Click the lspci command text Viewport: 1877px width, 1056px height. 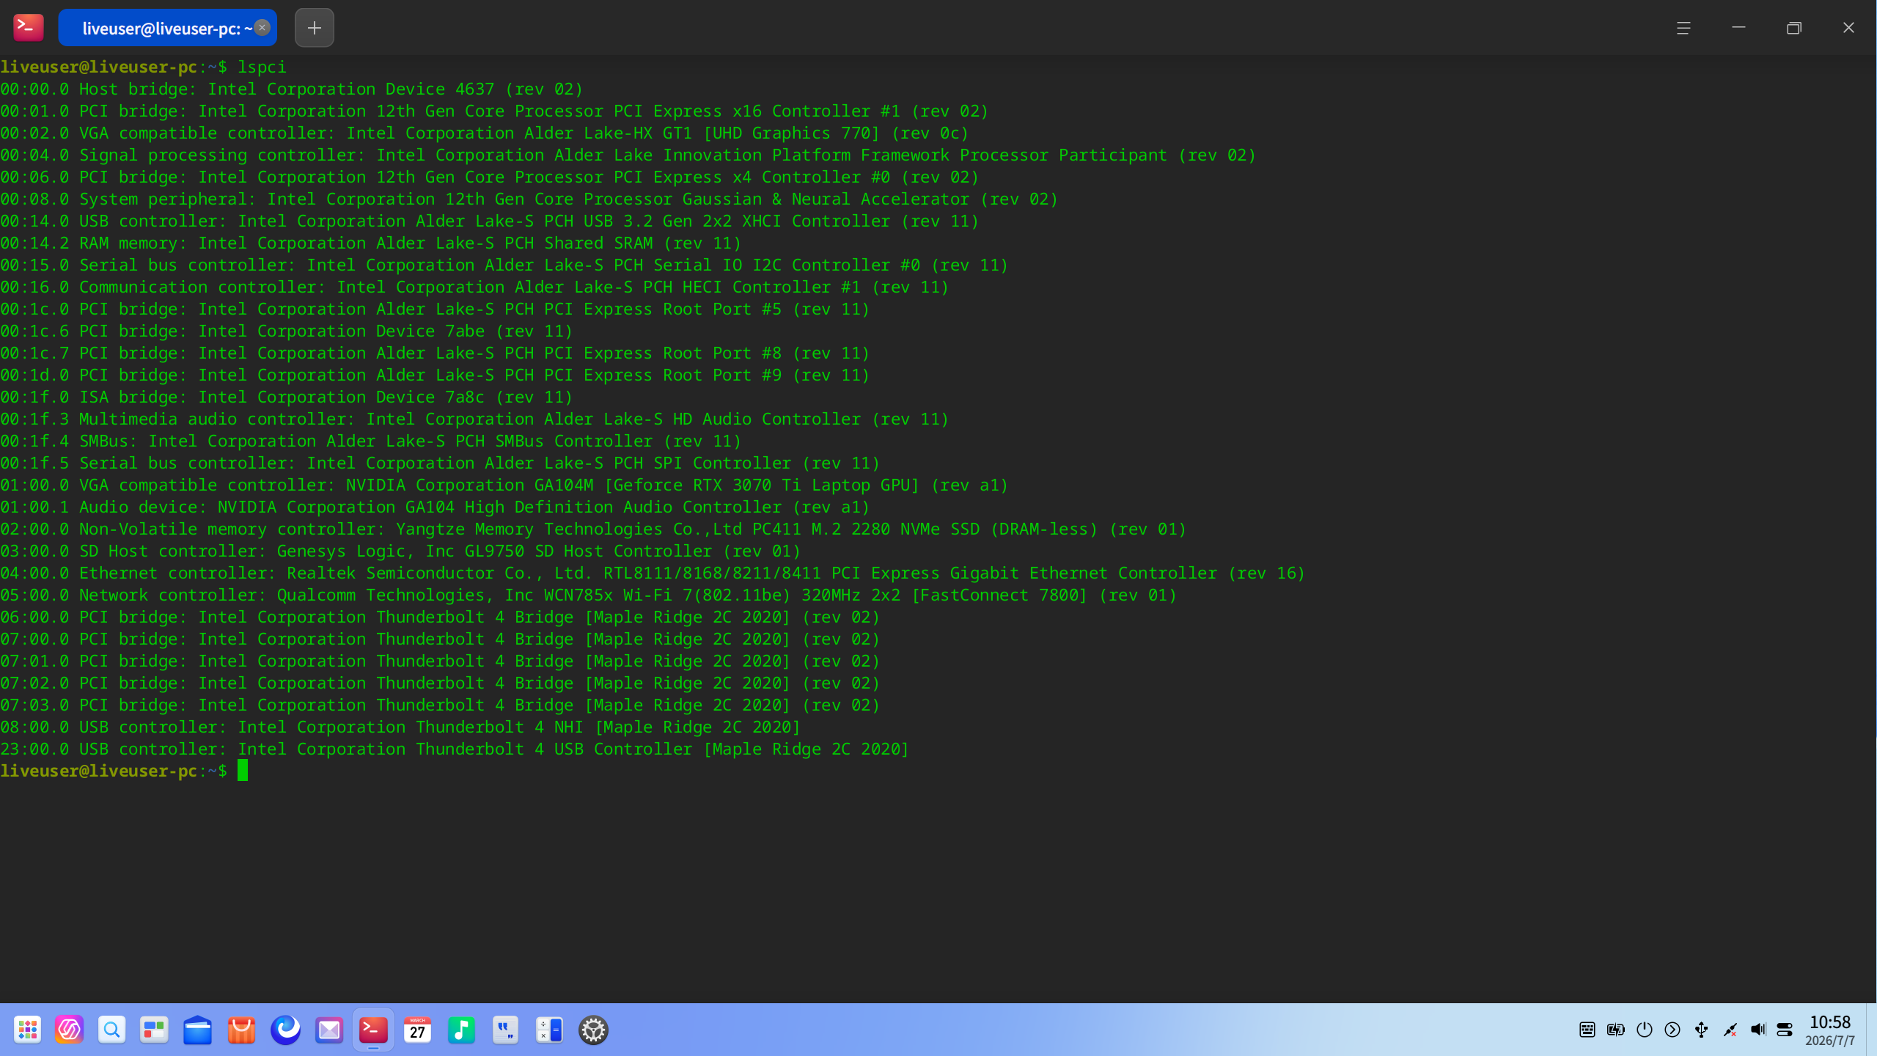pyautogui.click(x=262, y=67)
